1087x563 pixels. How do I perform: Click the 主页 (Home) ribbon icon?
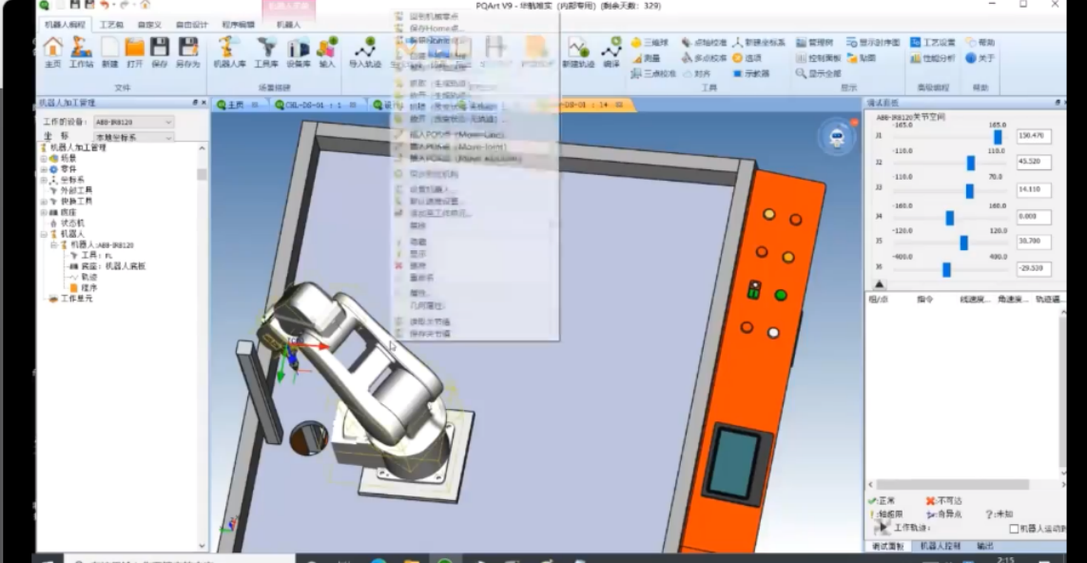point(53,51)
